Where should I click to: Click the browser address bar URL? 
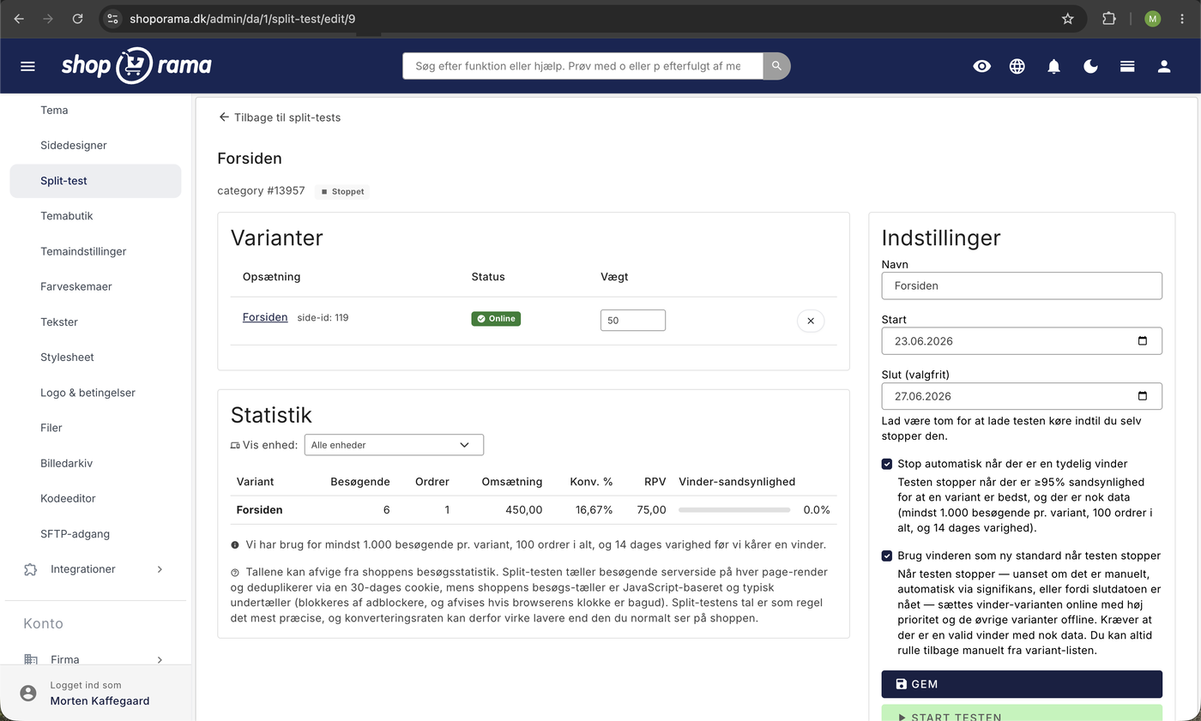click(x=243, y=18)
